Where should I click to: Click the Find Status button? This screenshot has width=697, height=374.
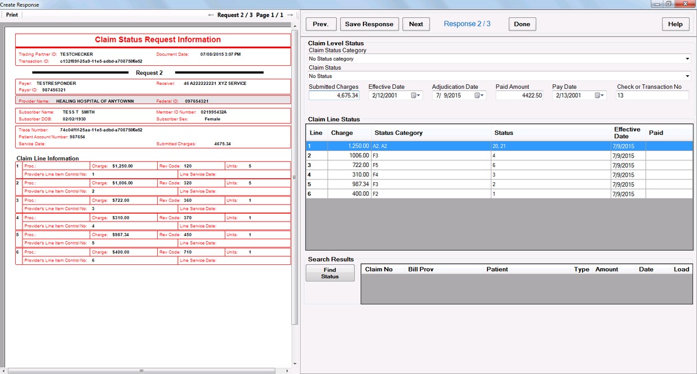pyautogui.click(x=330, y=273)
